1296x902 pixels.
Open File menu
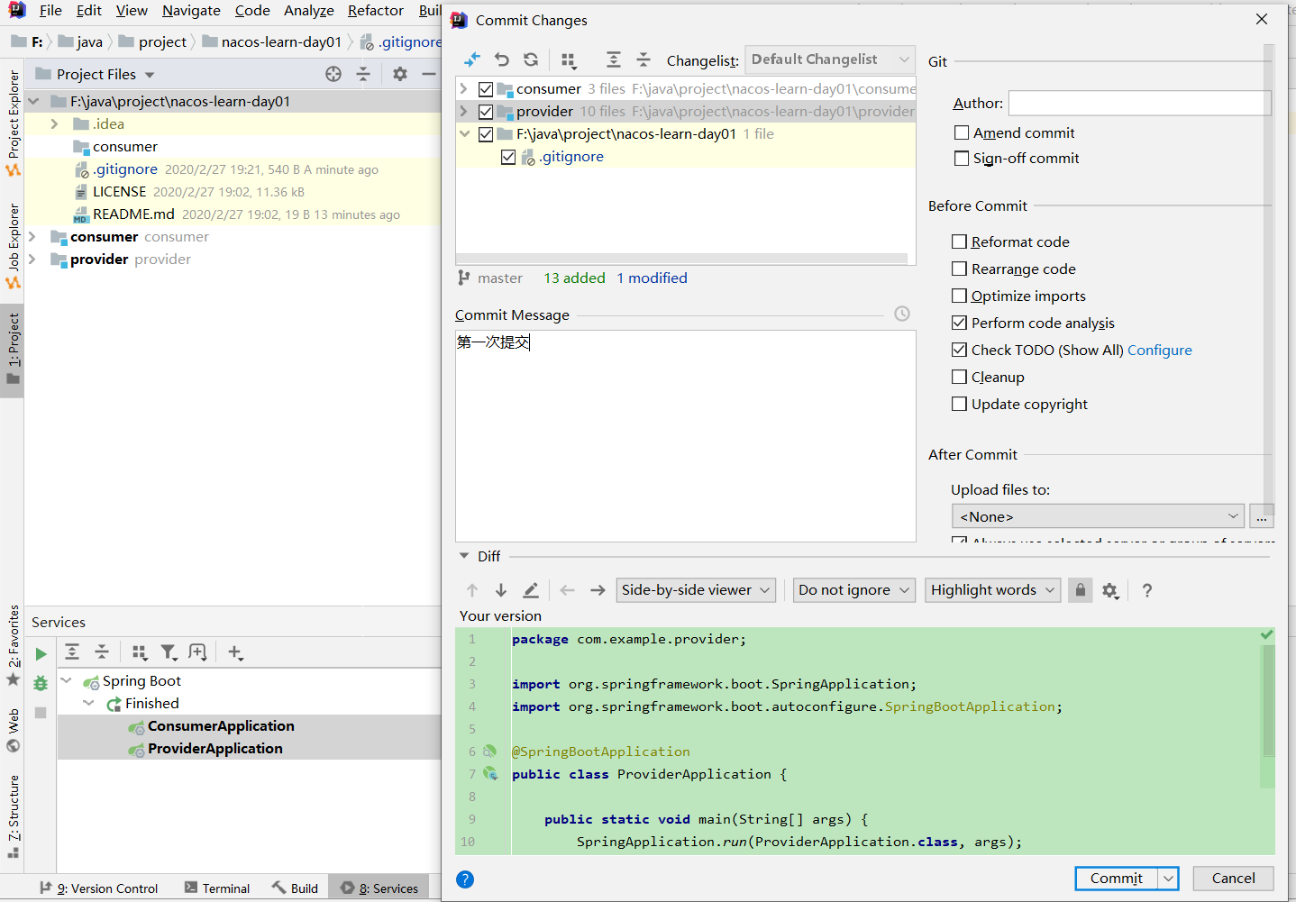click(x=50, y=11)
